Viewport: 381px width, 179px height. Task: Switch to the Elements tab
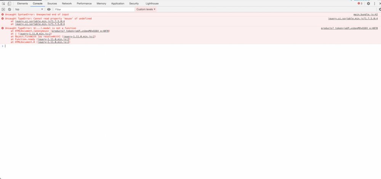tap(22, 4)
